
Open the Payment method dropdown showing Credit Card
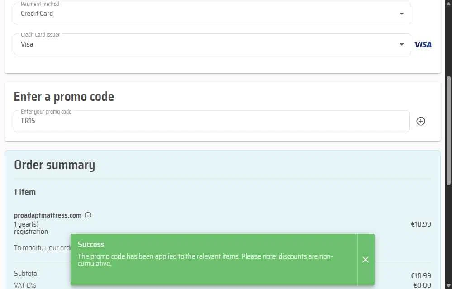pos(212,14)
